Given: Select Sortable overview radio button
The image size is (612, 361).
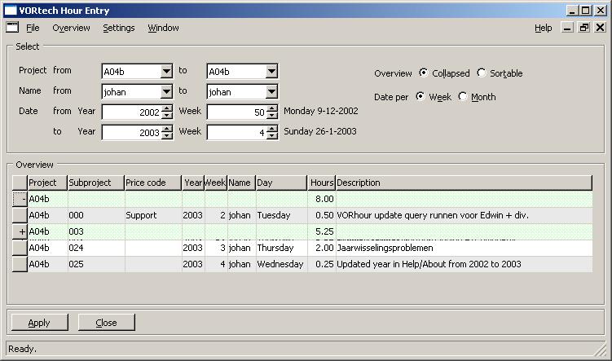Looking at the screenshot, I should (x=482, y=73).
